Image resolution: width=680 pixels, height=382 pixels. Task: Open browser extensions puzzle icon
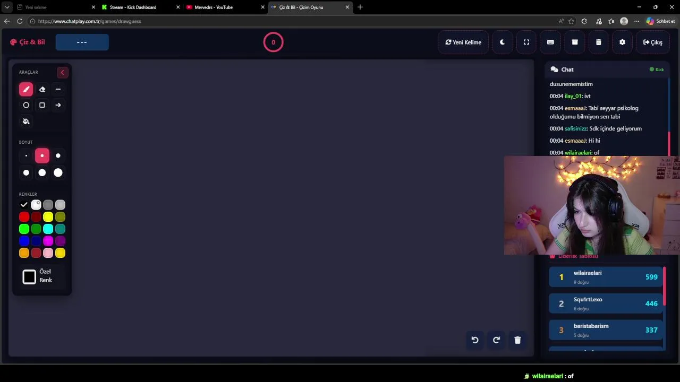coord(584,21)
